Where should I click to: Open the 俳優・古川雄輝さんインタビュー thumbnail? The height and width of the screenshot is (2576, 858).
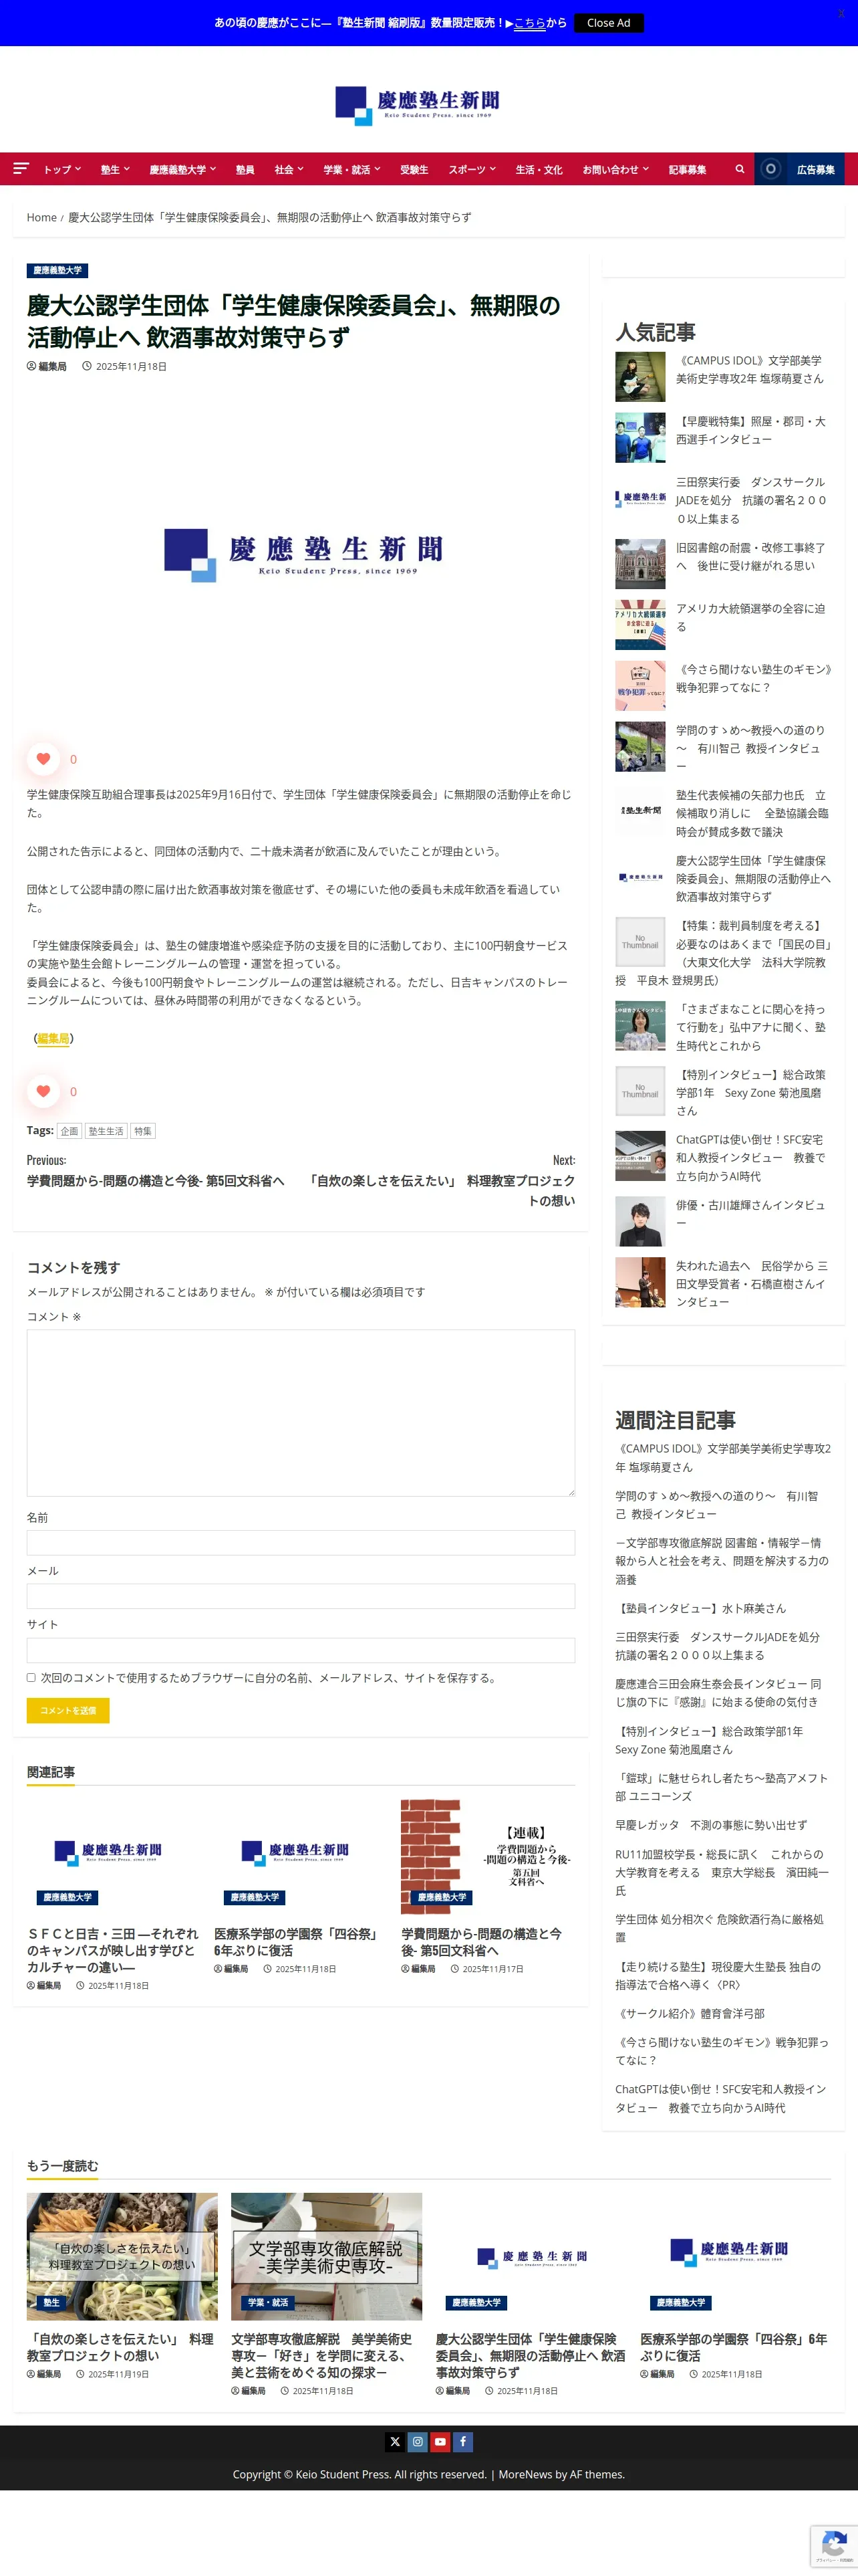point(640,1222)
